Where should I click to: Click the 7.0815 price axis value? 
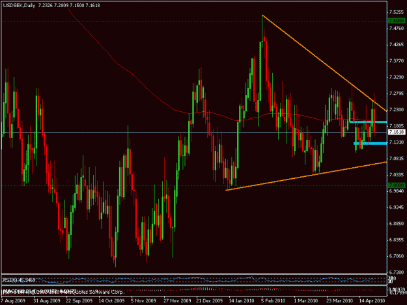click(397, 158)
